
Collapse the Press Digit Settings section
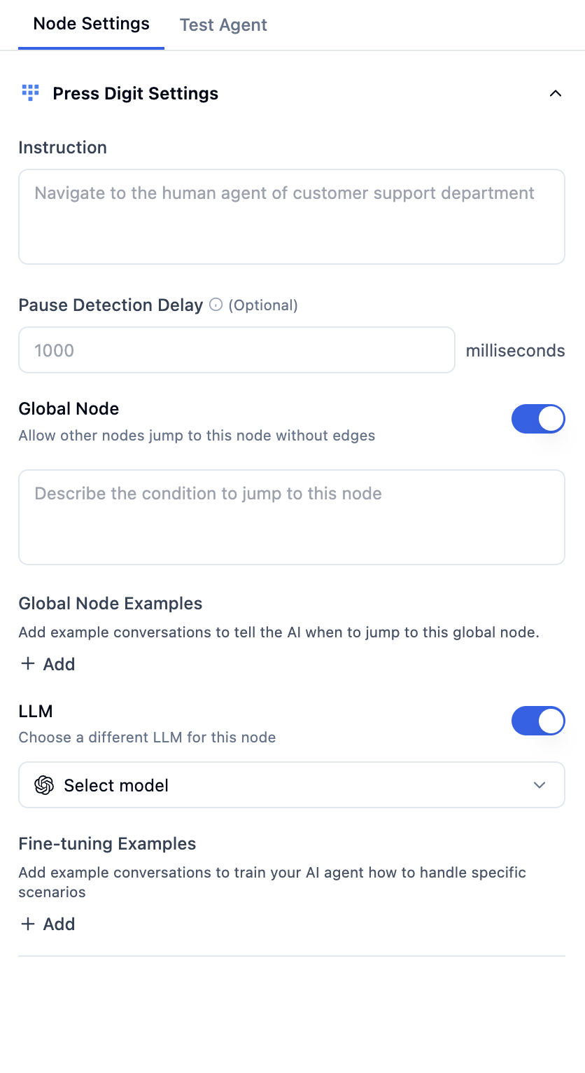(x=556, y=92)
